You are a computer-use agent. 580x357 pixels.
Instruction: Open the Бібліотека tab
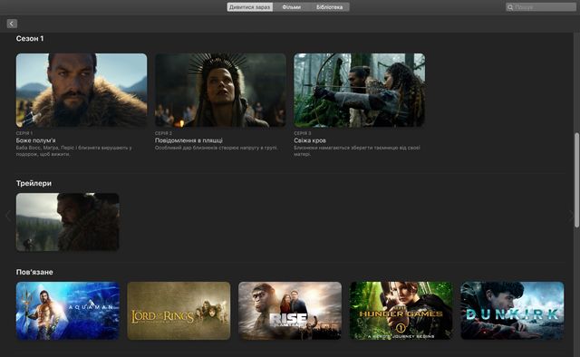[330, 7]
